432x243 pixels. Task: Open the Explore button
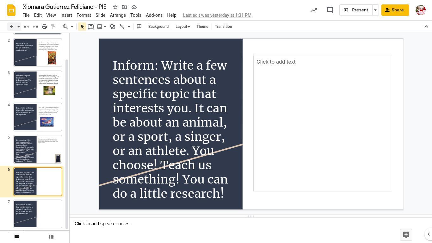point(406,234)
